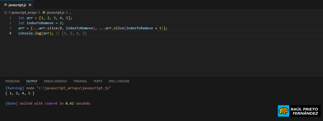Close the javascript.js editor tab

point(30,5)
